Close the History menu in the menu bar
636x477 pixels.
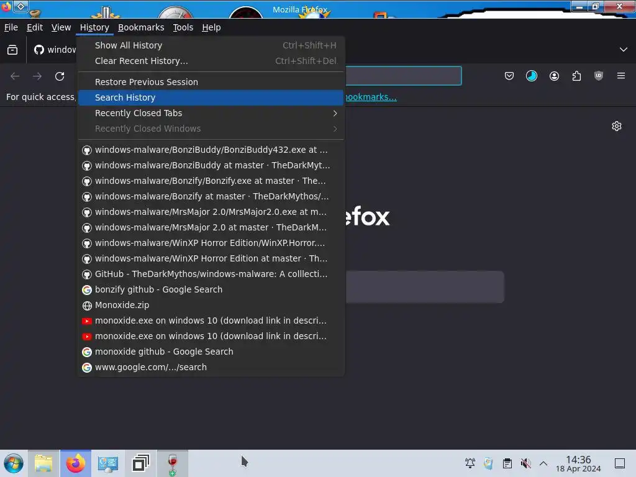point(94,27)
